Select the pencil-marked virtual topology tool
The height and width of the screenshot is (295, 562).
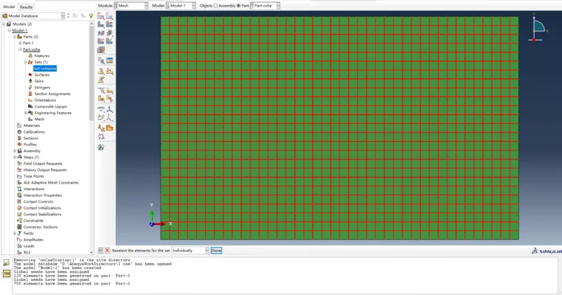pos(101,80)
